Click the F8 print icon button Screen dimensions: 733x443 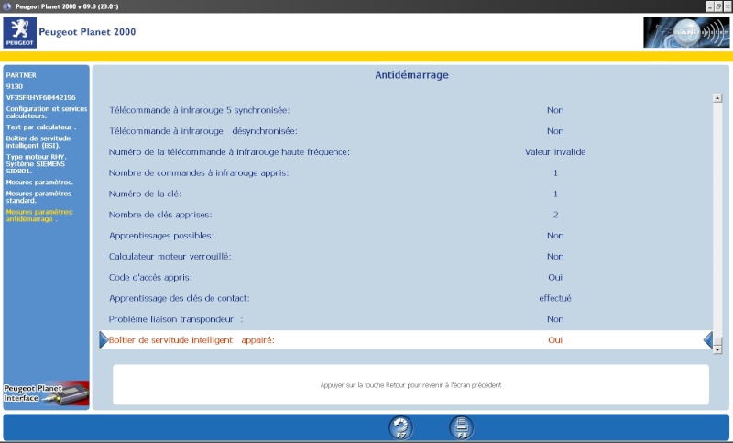[x=462, y=427]
